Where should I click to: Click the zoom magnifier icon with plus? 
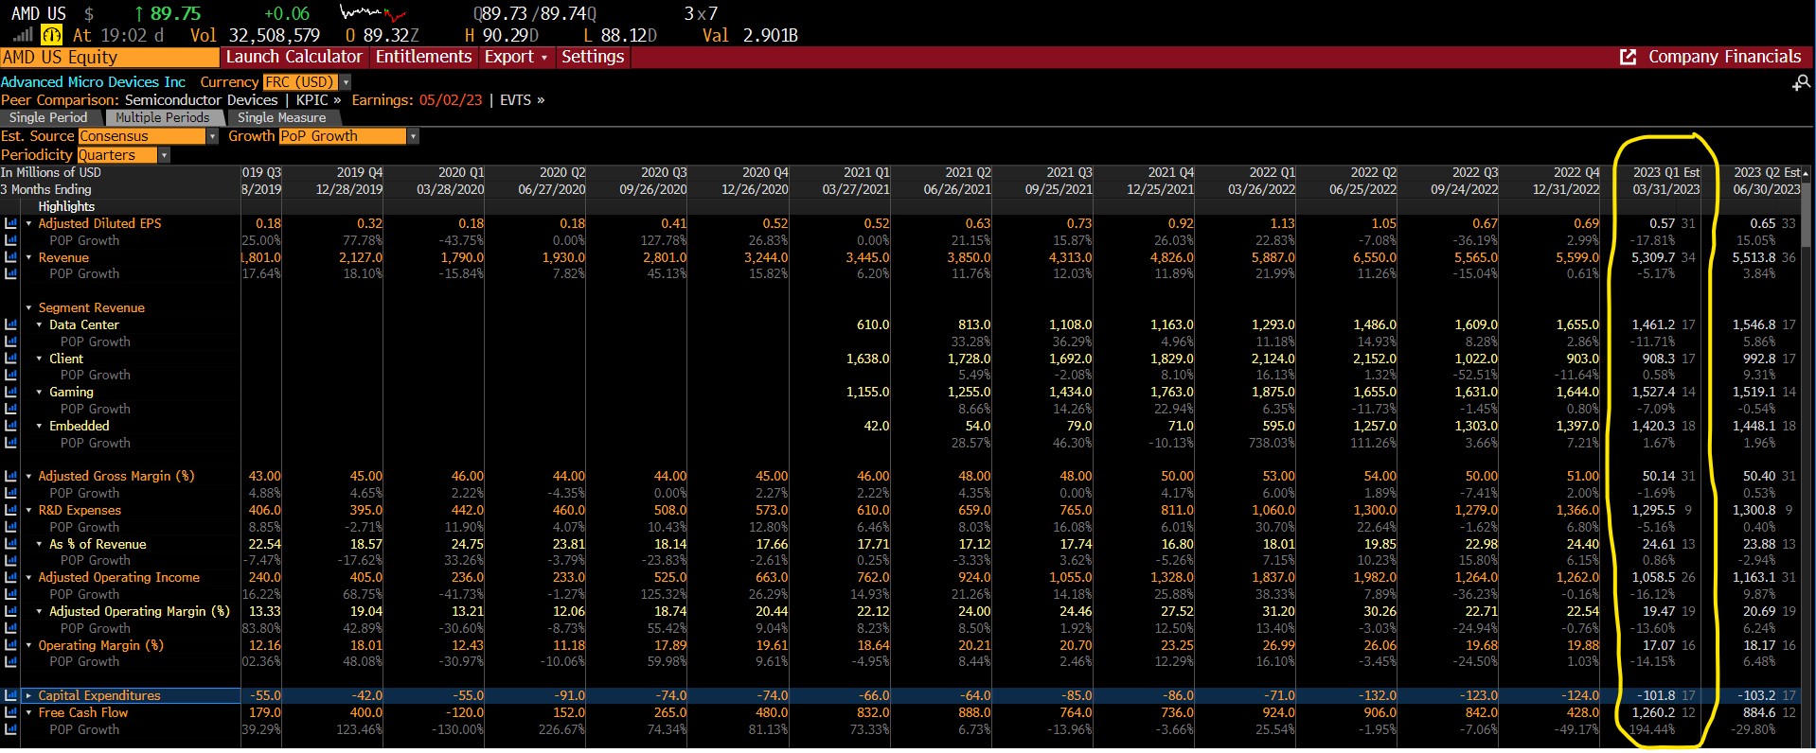pos(1800,84)
